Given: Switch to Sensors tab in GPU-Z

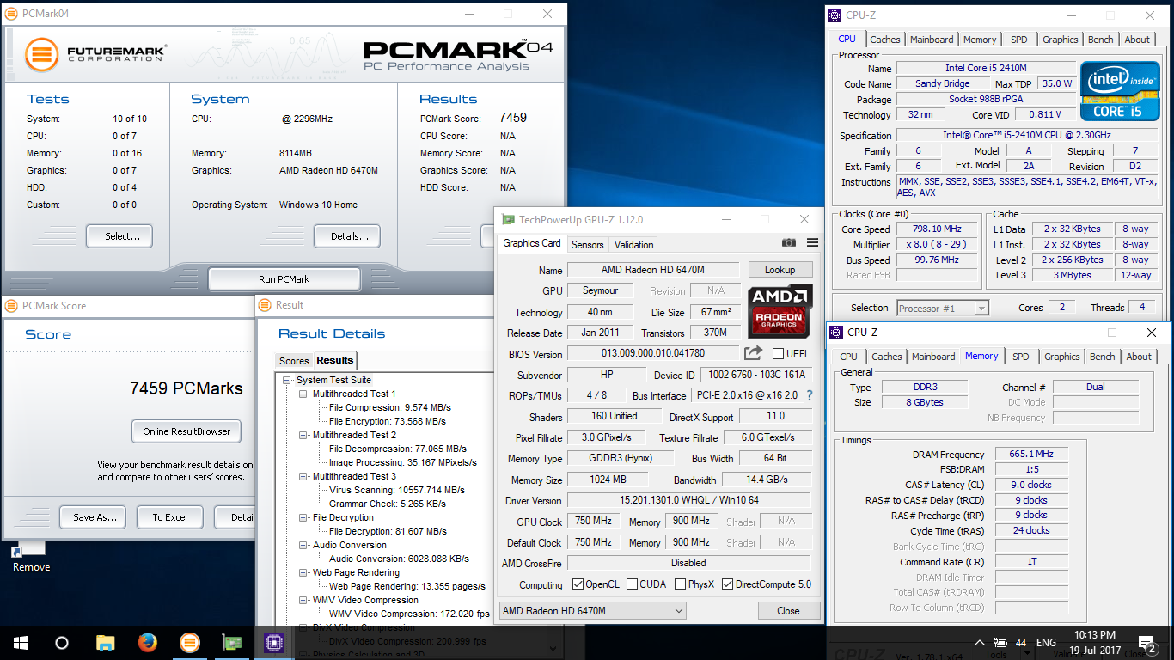Looking at the screenshot, I should (x=588, y=245).
